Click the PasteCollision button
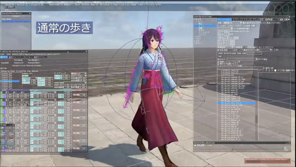The width and height of the screenshot is (296, 167). [18, 66]
